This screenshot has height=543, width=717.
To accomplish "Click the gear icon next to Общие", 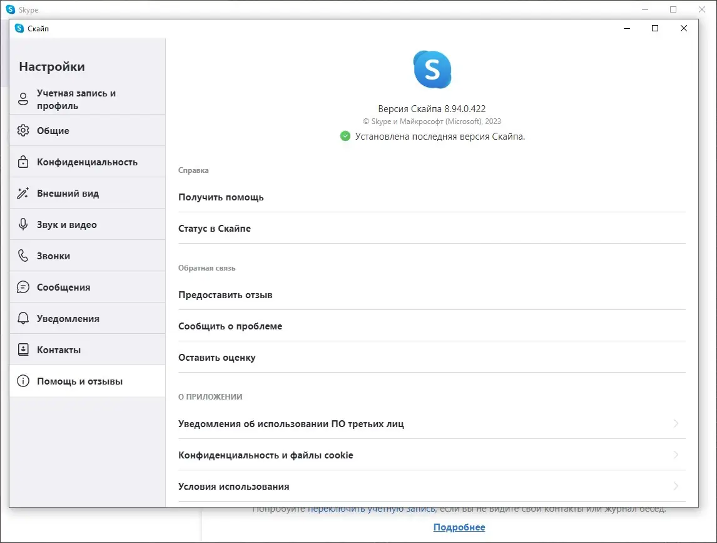I will pos(23,130).
